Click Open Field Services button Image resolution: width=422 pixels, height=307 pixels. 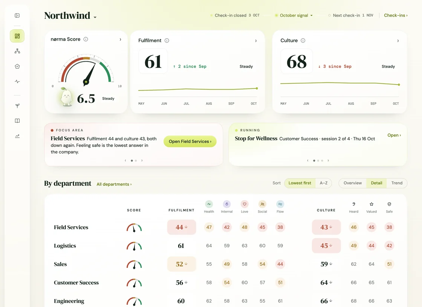[190, 141]
